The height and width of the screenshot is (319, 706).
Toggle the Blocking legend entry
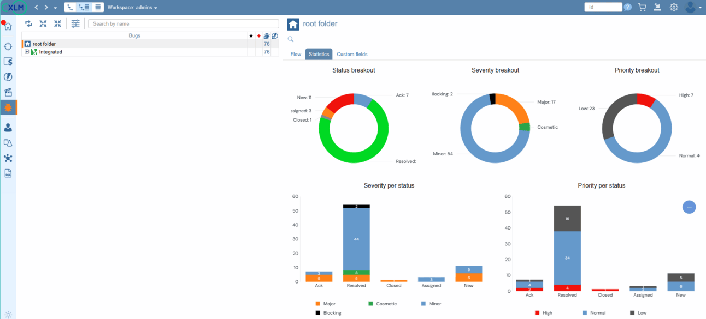coord(328,313)
